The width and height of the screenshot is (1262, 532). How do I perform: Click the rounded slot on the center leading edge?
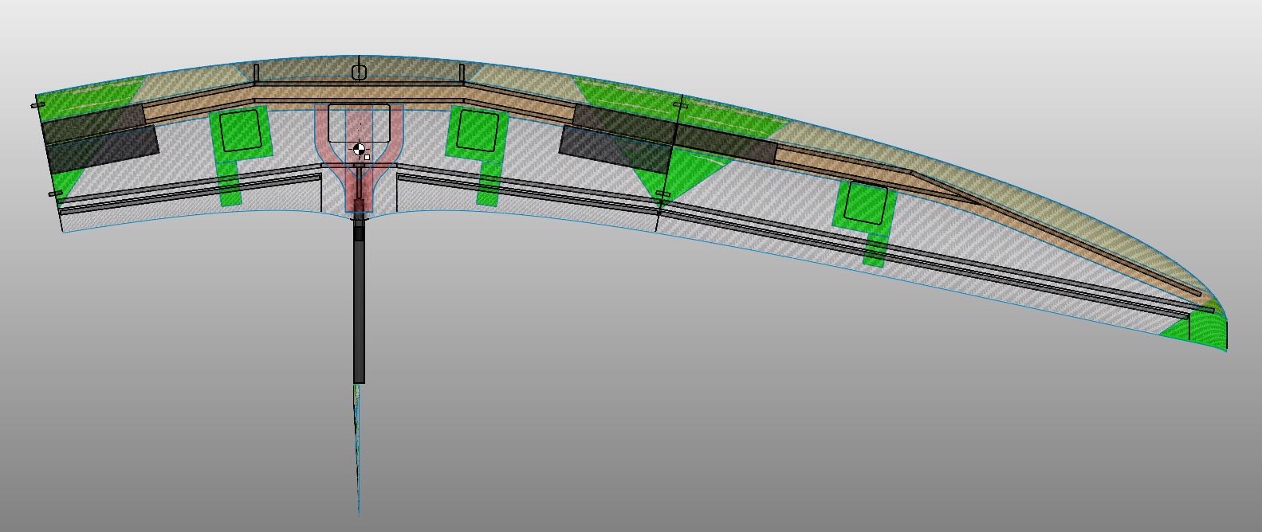[359, 72]
